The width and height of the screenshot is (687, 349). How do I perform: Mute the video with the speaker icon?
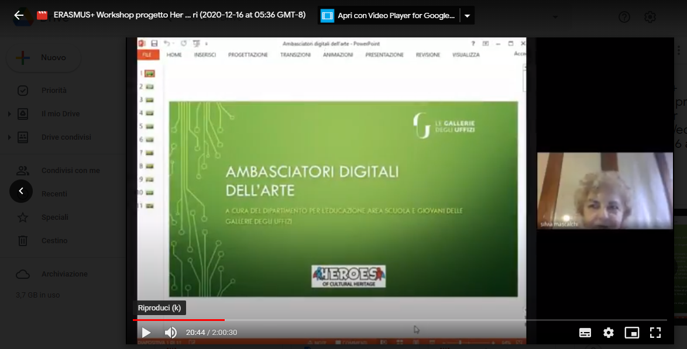coord(170,333)
